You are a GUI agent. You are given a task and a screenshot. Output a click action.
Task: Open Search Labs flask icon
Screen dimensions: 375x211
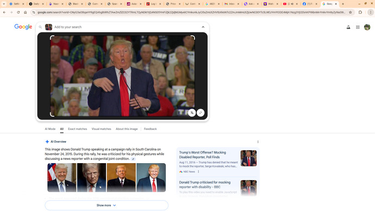pos(348,27)
